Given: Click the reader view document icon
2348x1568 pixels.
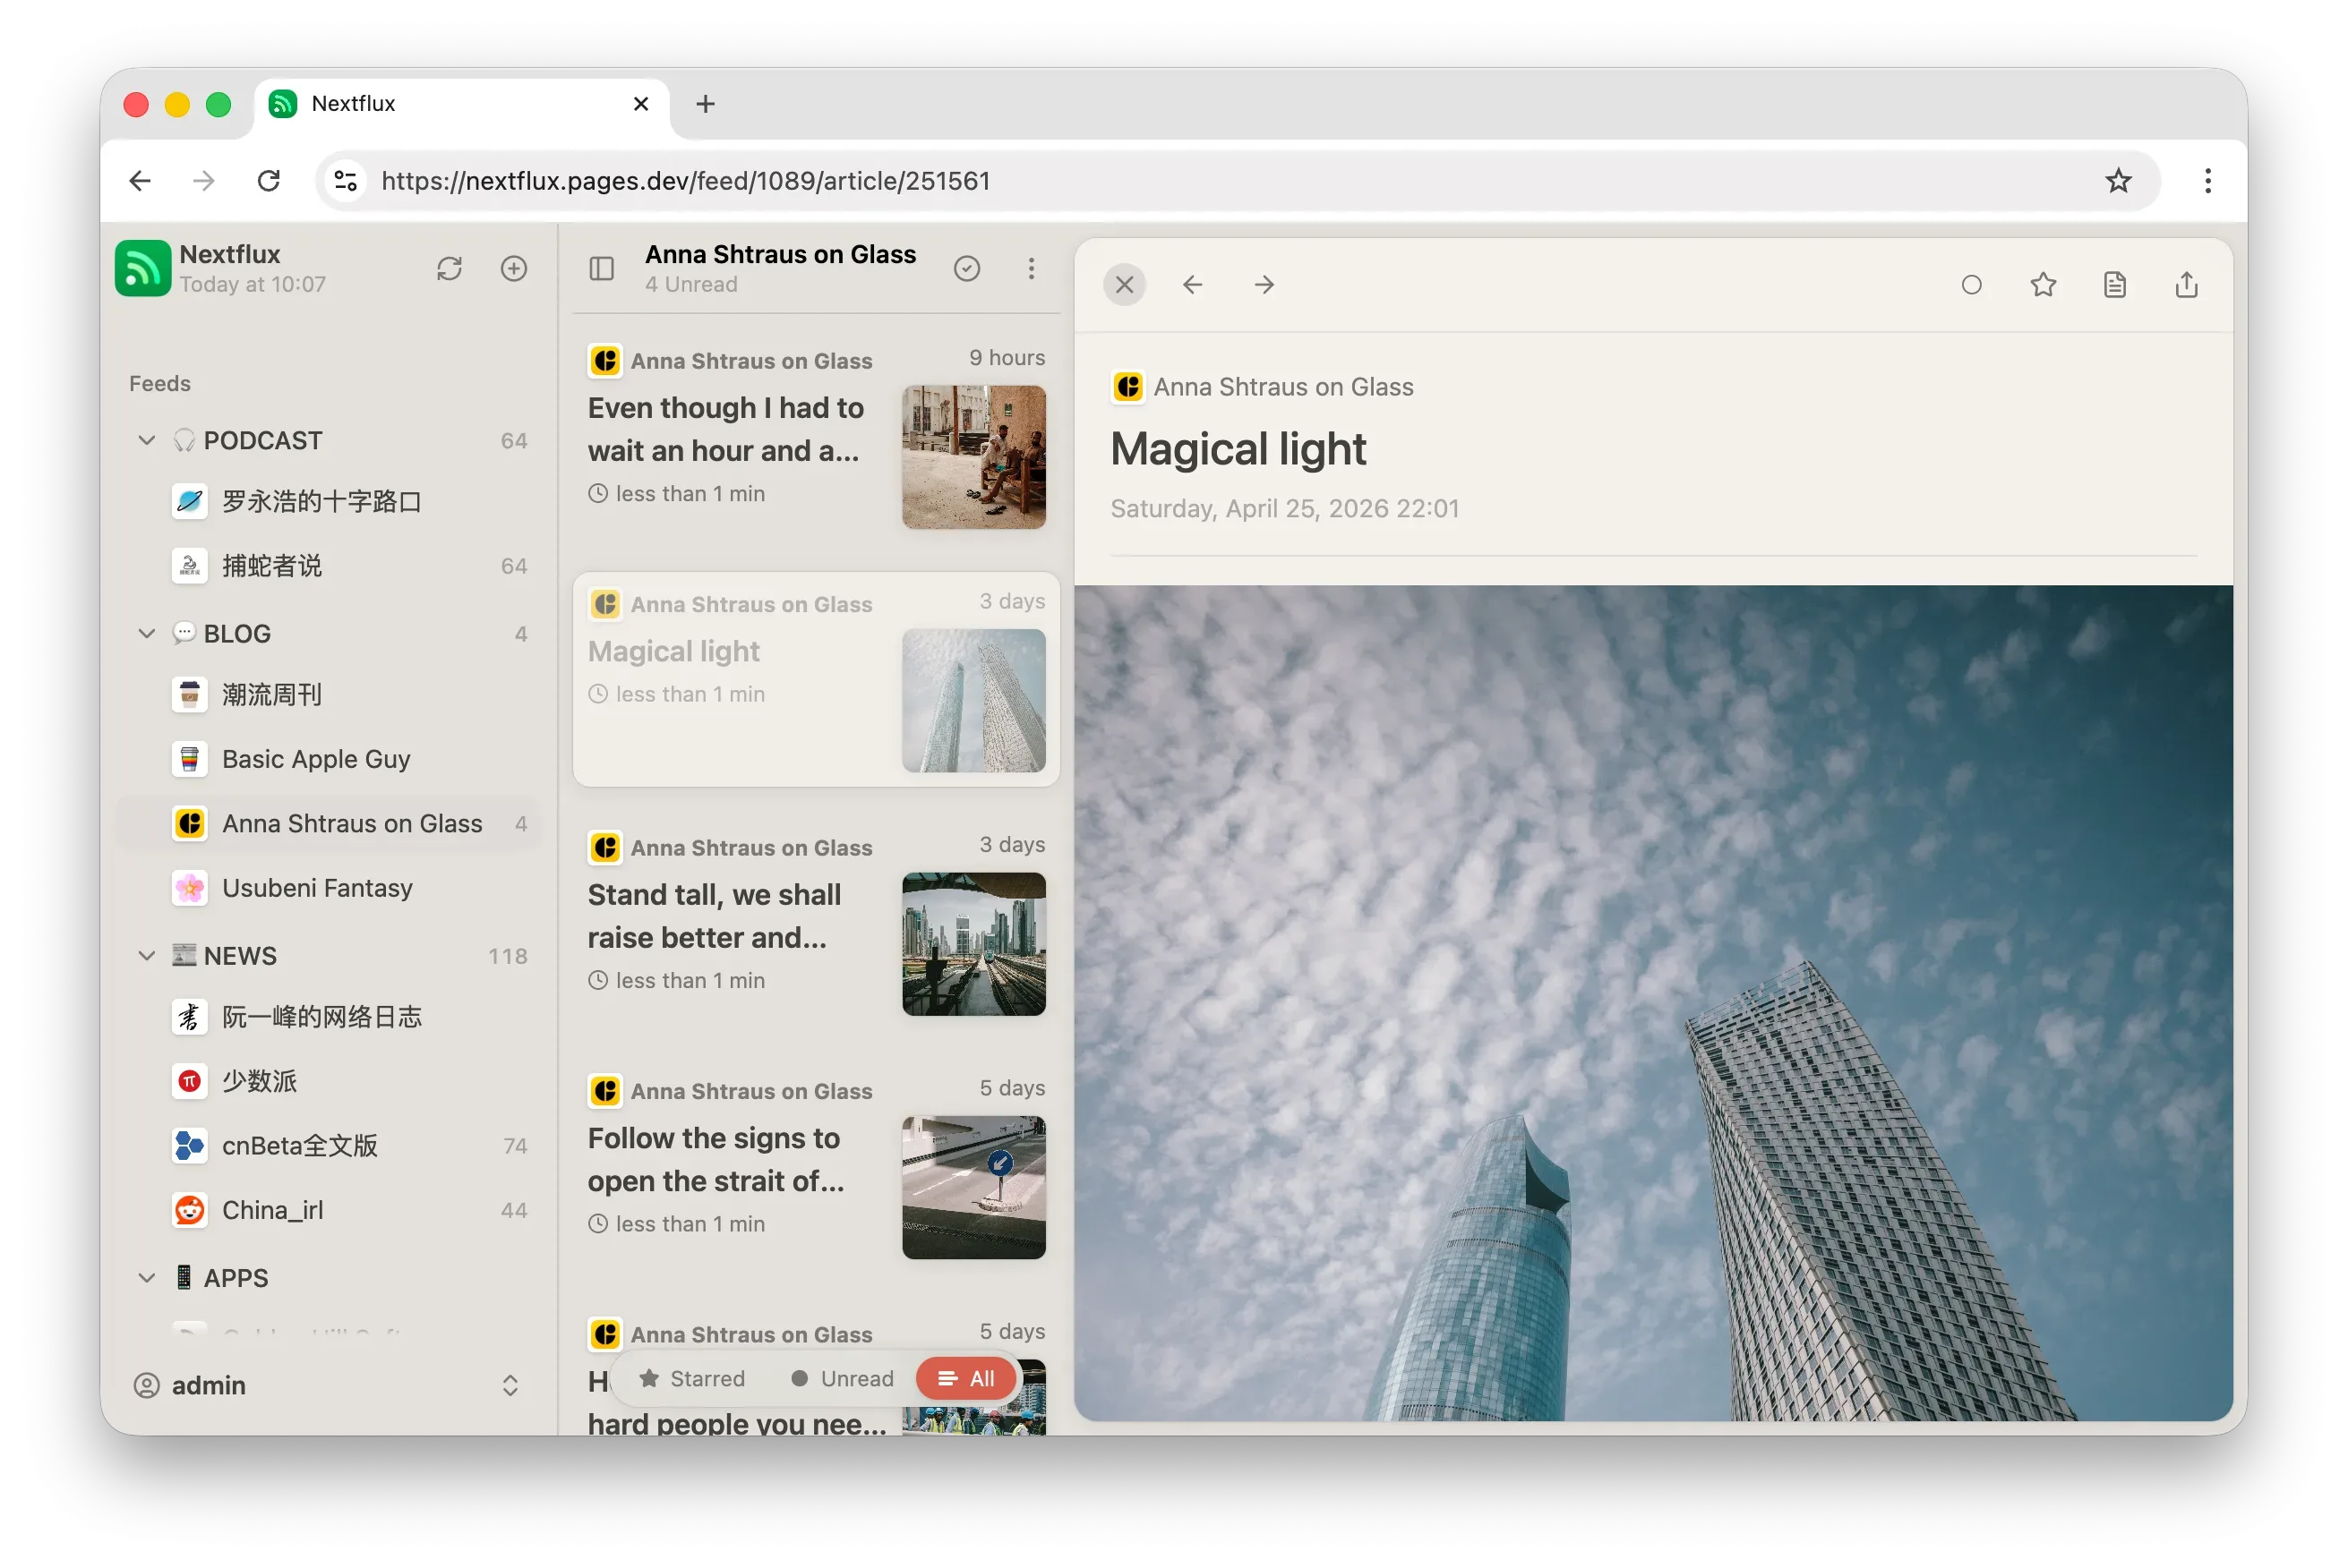Looking at the screenshot, I should click(2114, 285).
